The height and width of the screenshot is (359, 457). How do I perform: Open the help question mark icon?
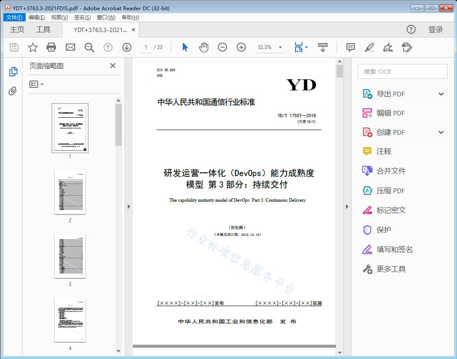pyautogui.click(x=411, y=29)
